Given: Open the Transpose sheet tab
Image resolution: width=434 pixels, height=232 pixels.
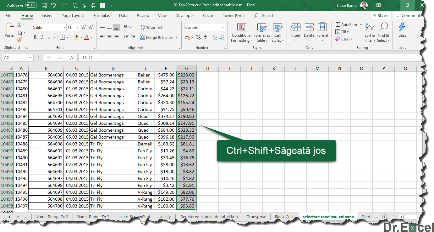Looking at the screenshot, I should point(256,217).
